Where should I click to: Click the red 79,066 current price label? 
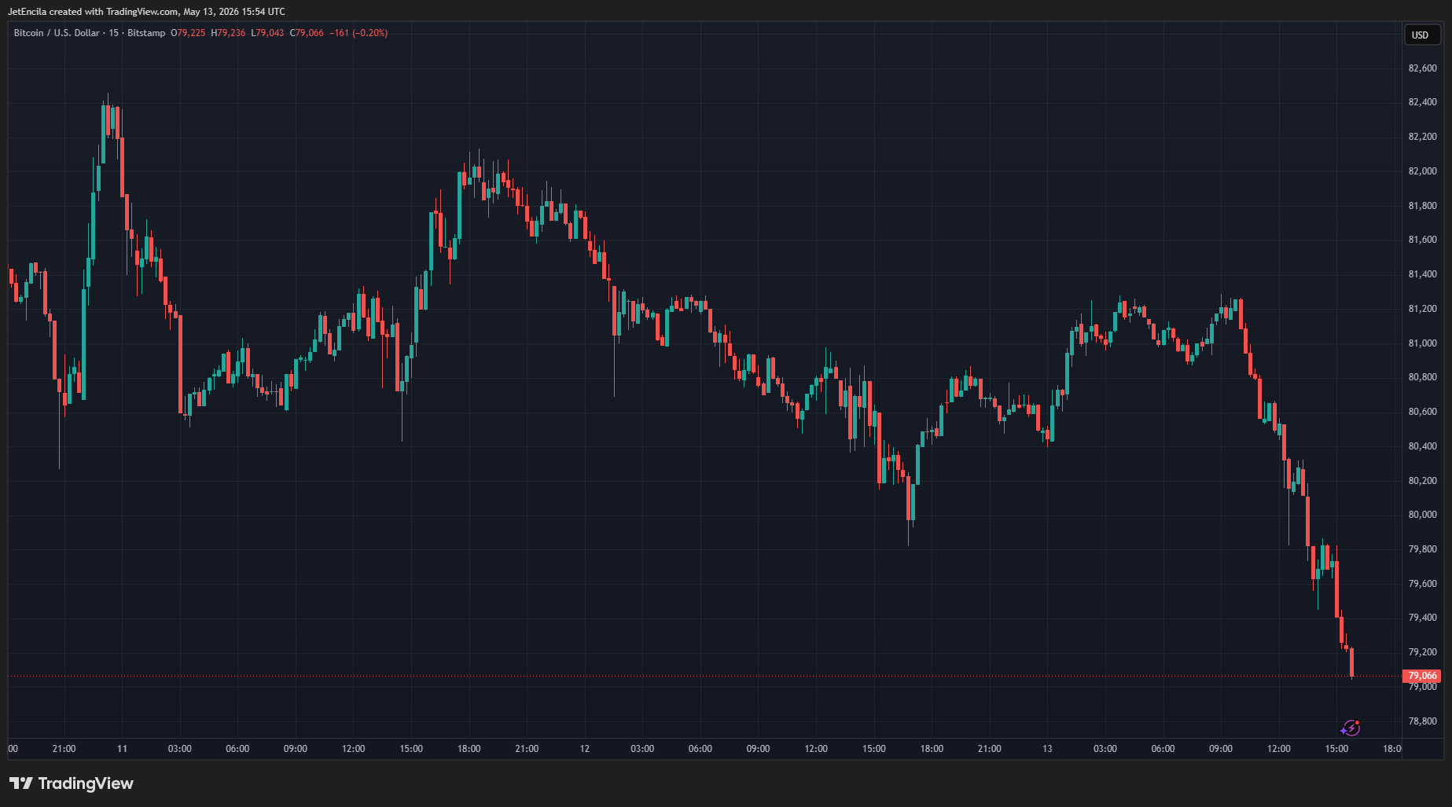pyautogui.click(x=1421, y=676)
